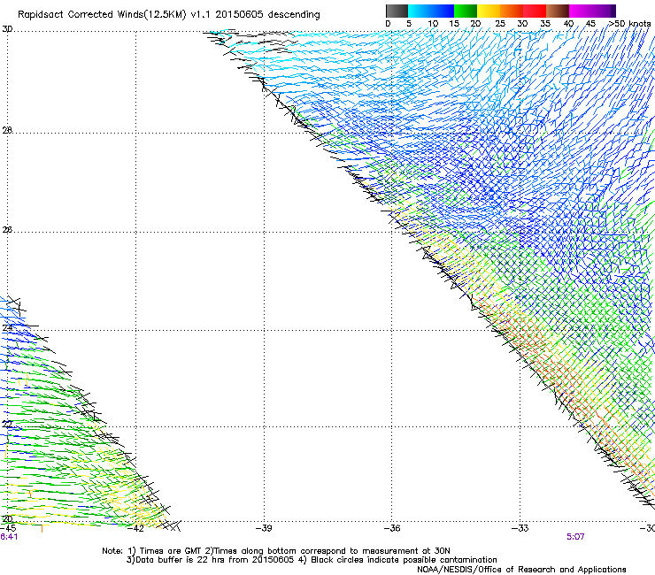Click the latitude label 30
Image resolution: width=655 pixels, height=575 pixels.
coord(7,29)
